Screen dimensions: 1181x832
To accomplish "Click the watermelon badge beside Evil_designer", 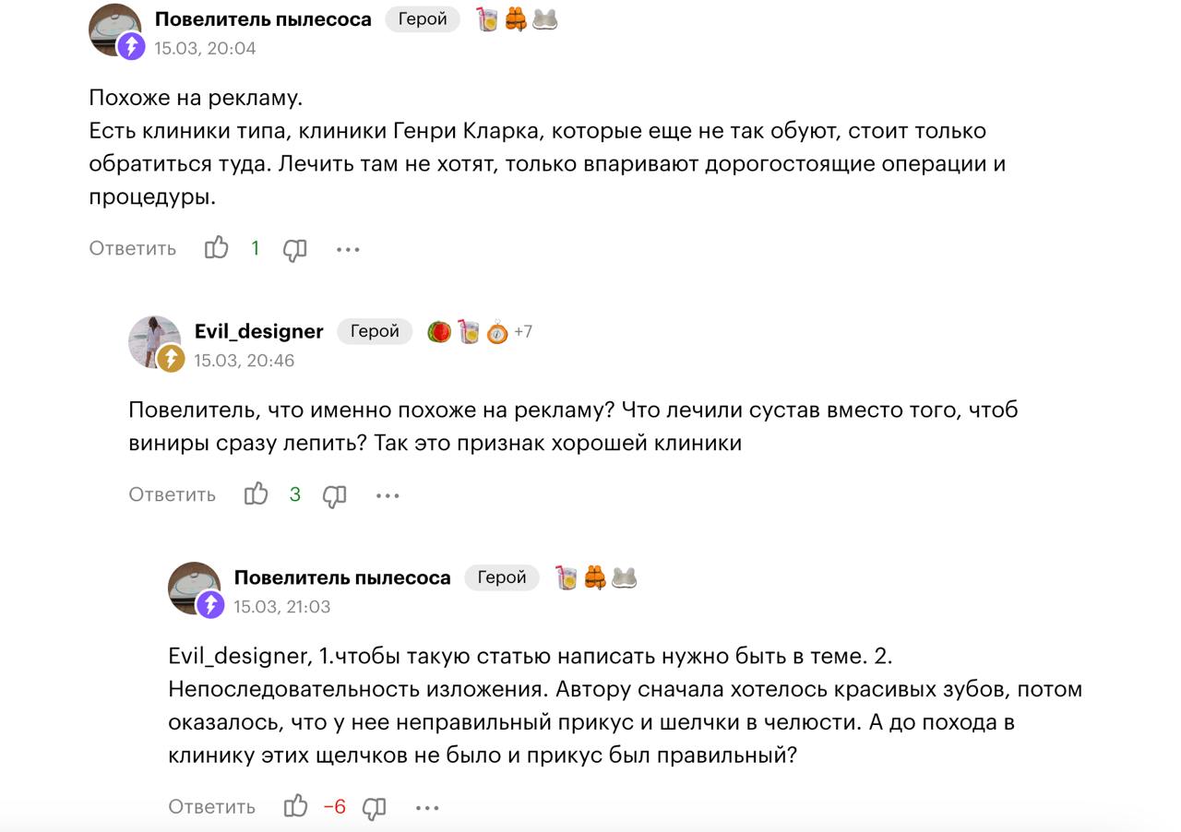I will (x=439, y=331).
